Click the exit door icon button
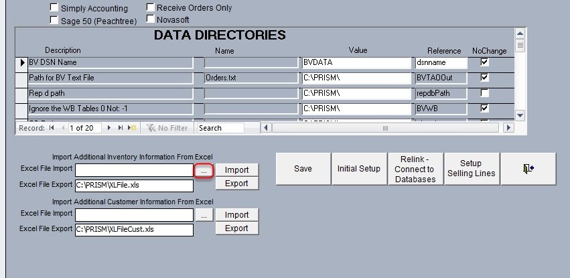Viewport: 570px width, 278px height. (528, 168)
